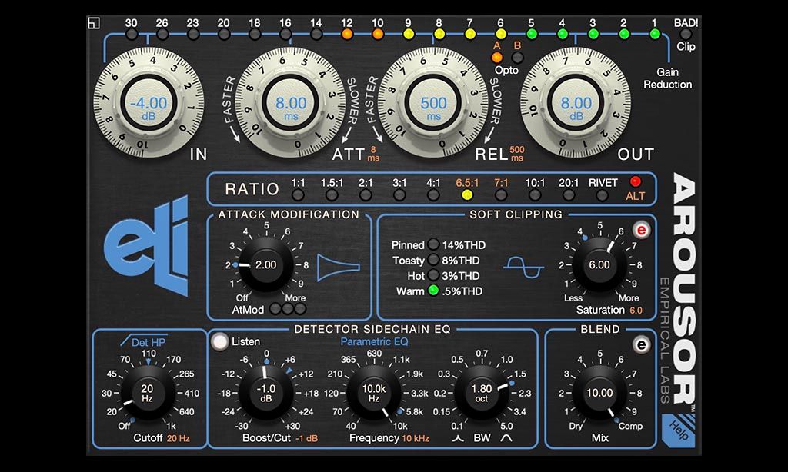Select the 4:1 ratio
This screenshot has width=788, height=472.
(x=433, y=194)
